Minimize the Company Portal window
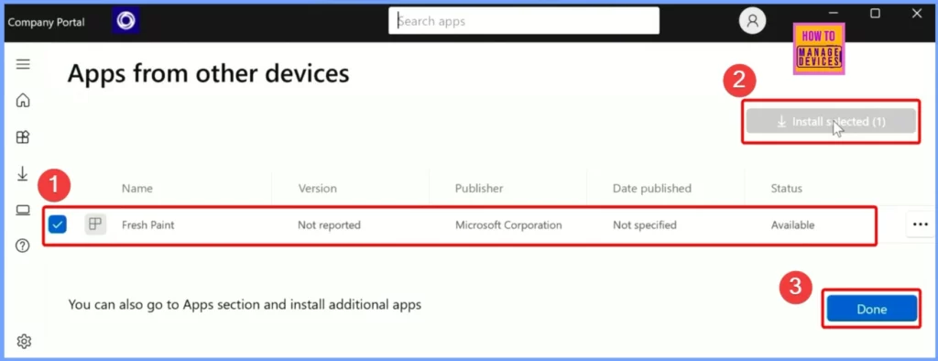 click(834, 13)
